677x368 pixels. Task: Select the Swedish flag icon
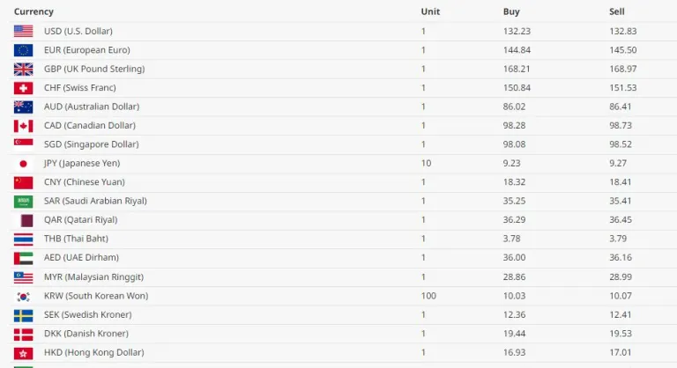click(x=23, y=315)
